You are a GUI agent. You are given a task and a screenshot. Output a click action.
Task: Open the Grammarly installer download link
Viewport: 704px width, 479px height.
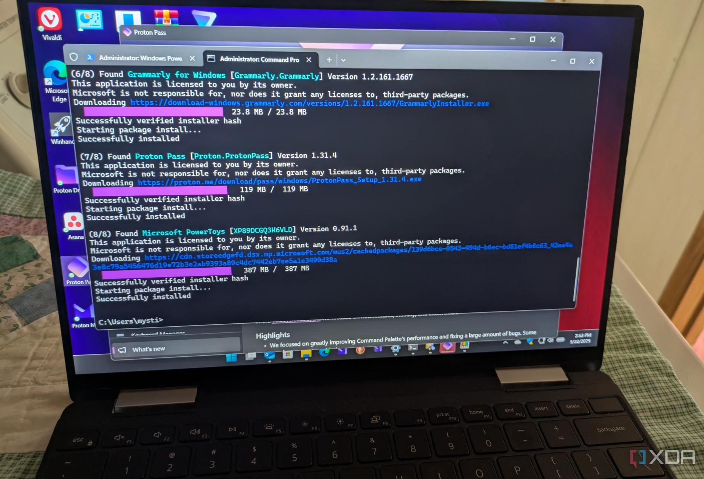(x=309, y=103)
